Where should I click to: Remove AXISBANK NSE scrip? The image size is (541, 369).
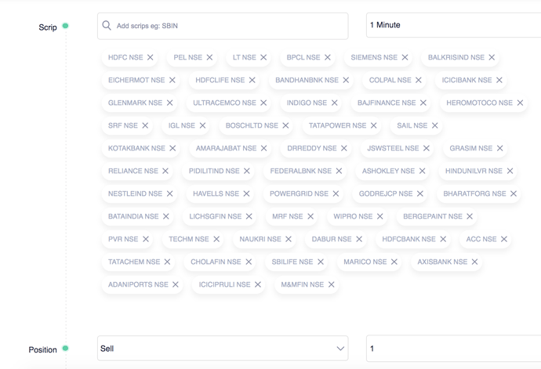pyautogui.click(x=475, y=262)
